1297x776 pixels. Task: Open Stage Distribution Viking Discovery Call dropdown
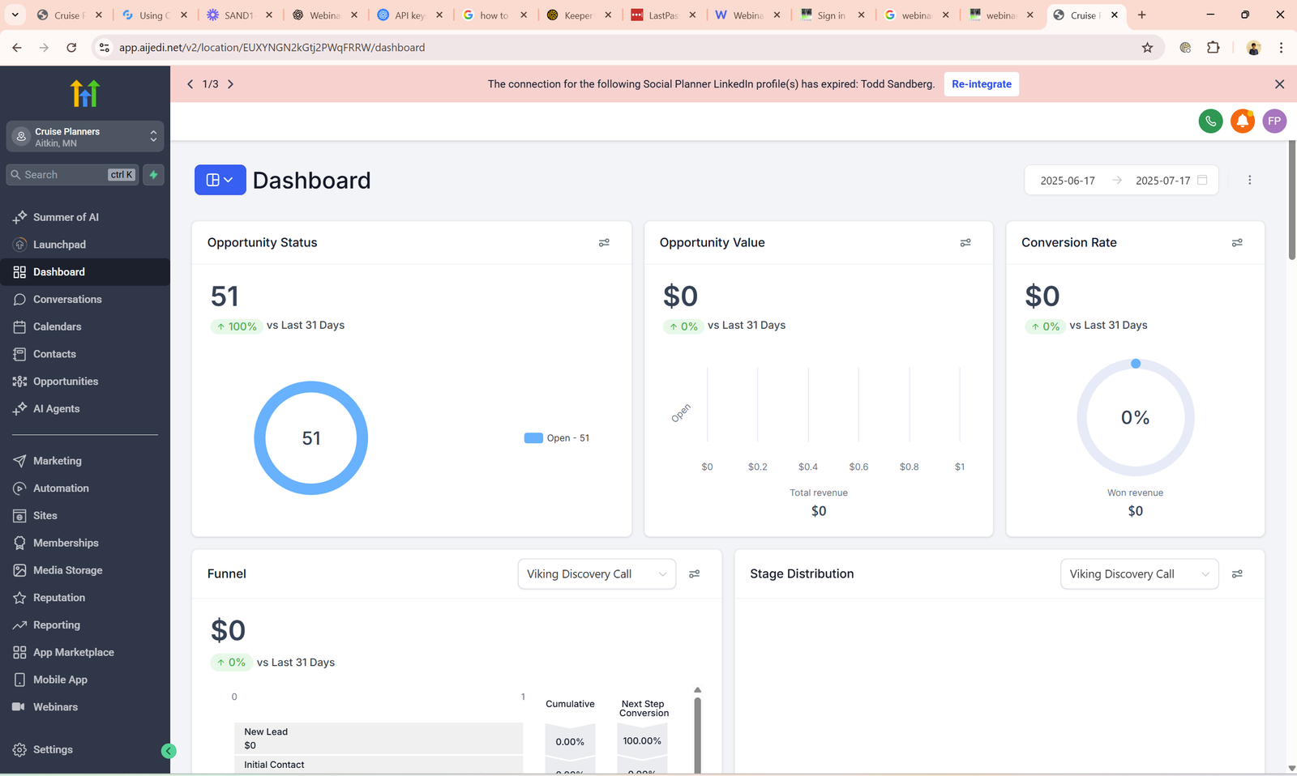pyautogui.click(x=1139, y=574)
